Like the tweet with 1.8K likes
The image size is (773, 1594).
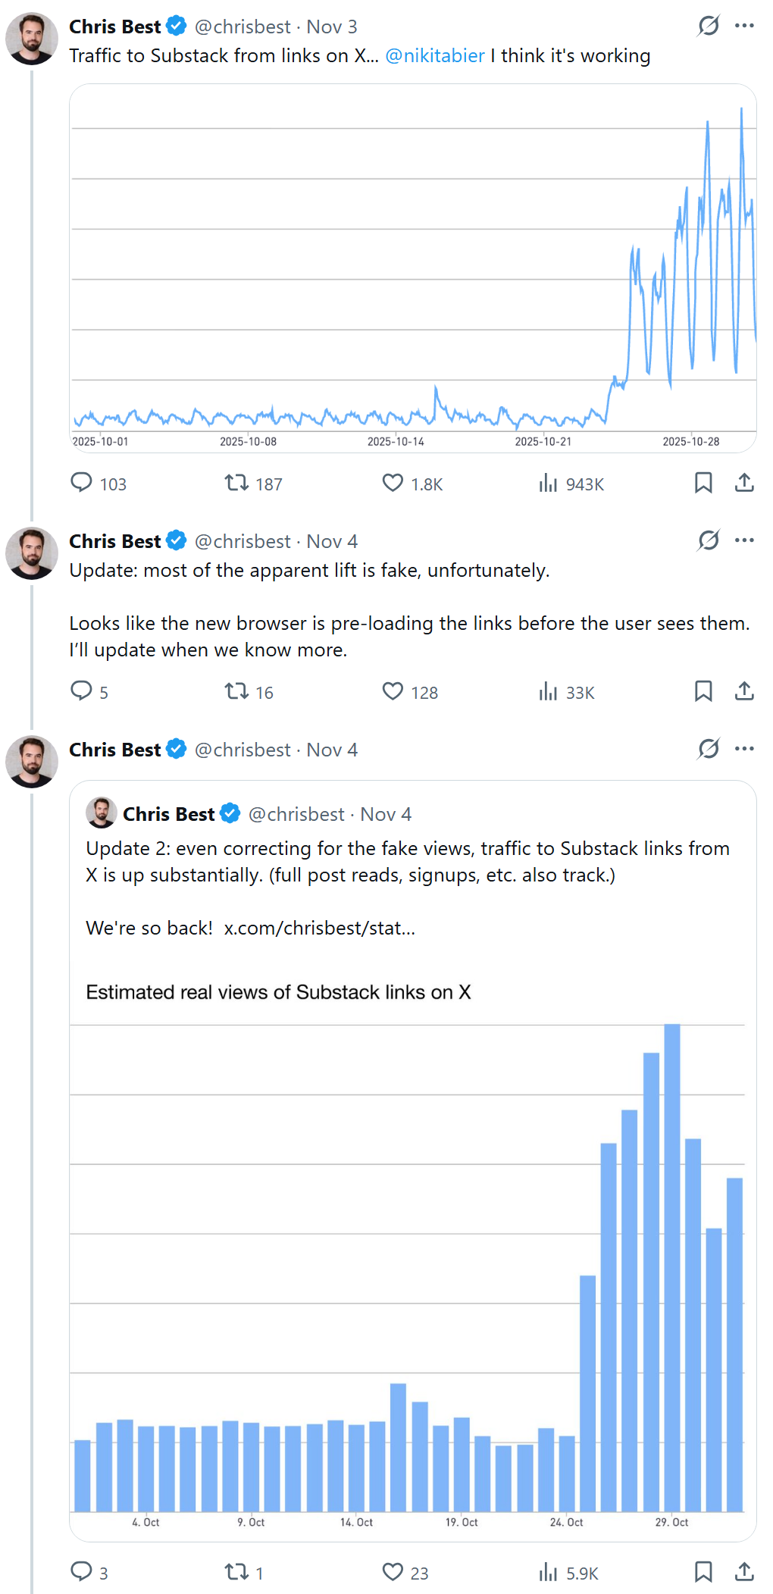coord(393,483)
